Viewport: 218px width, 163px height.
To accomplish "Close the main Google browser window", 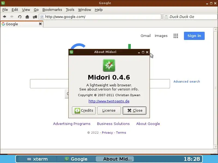I will tap(215, 3).
